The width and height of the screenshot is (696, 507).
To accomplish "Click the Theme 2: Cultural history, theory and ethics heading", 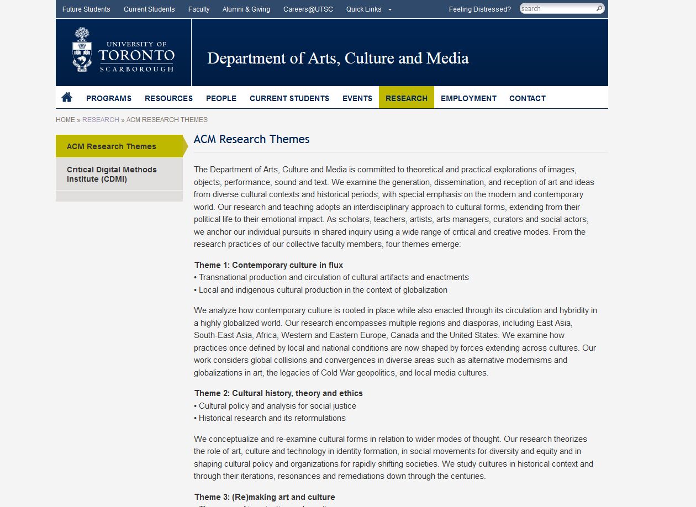I will coord(278,393).
